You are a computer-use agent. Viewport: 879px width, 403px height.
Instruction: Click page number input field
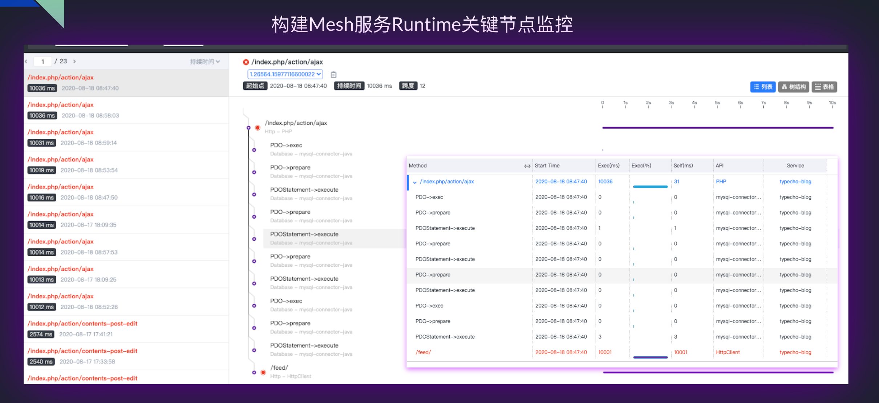(x=43, y=61)
